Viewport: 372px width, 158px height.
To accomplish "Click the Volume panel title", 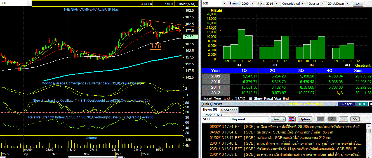I will coord(91,138).
